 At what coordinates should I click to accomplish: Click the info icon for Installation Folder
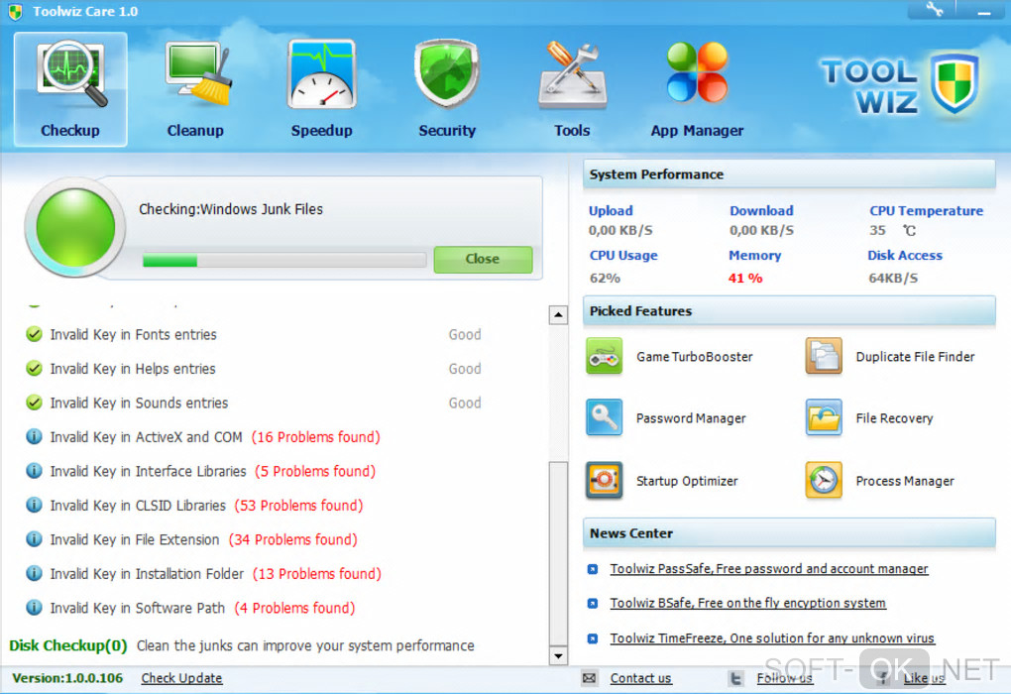click(34, 573)
